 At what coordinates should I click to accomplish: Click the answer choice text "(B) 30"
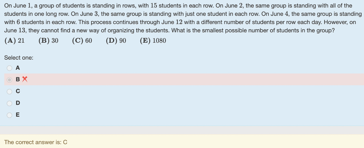click(x=48, y=41)
